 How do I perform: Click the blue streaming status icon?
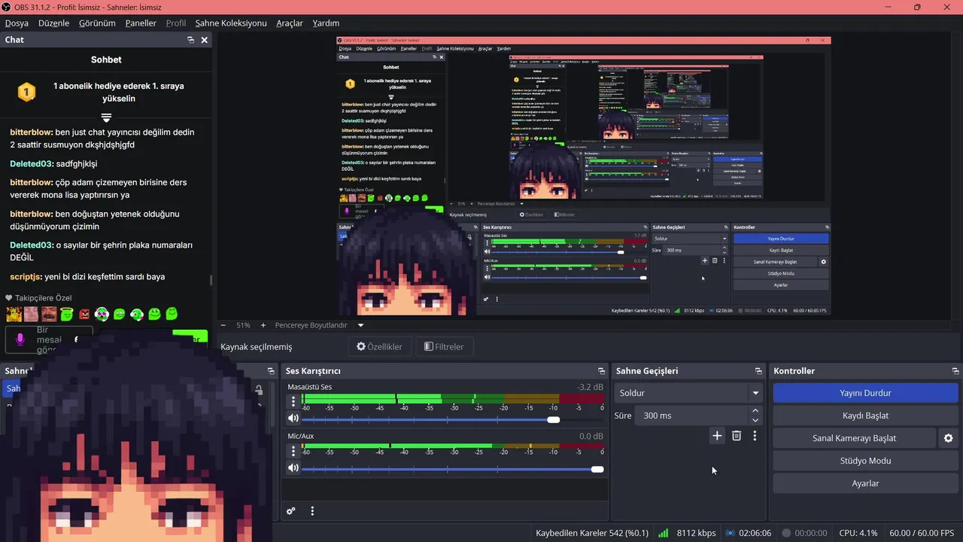pyautogui.click(x=730, y=533)
